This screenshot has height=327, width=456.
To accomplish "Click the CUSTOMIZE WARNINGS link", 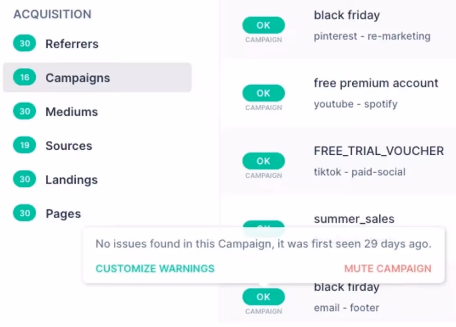I will click(155, 268).
